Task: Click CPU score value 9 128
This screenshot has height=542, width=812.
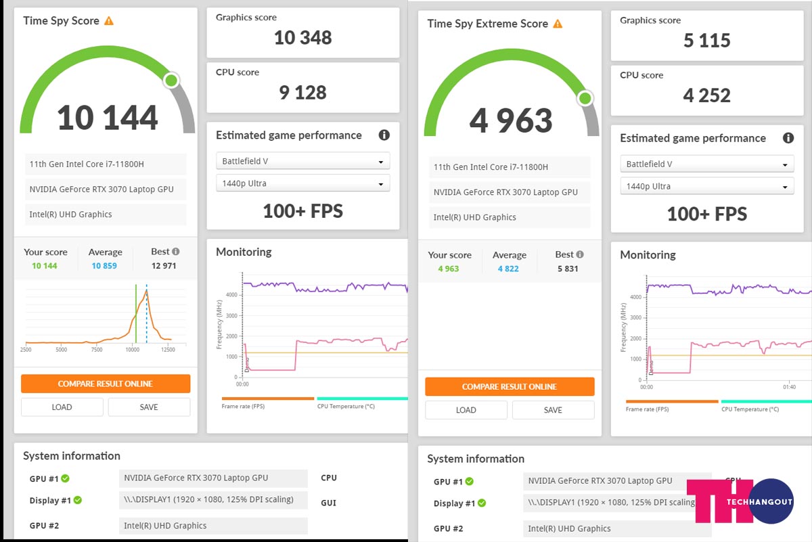Action: 303,93
